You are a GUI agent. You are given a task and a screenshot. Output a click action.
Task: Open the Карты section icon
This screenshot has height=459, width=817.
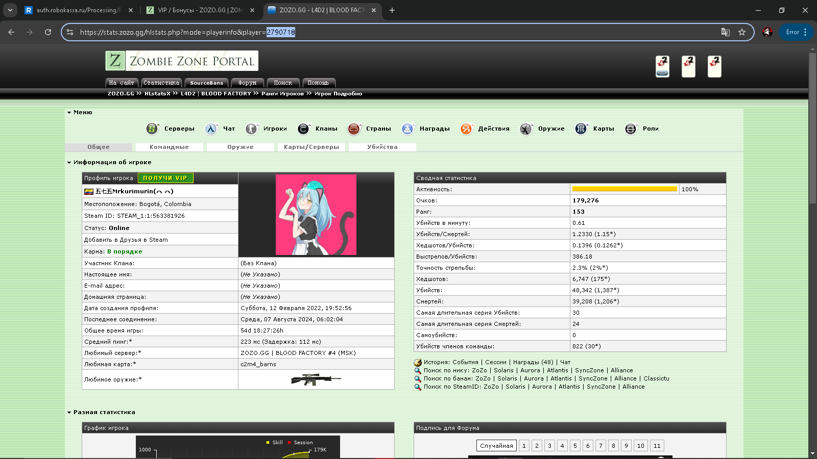(x=581, y=129)
